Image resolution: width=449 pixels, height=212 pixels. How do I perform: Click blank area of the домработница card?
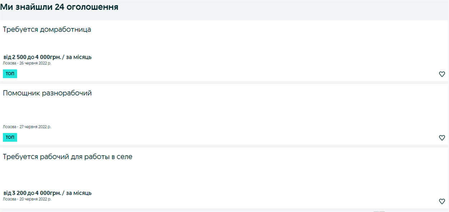point(251,47)
